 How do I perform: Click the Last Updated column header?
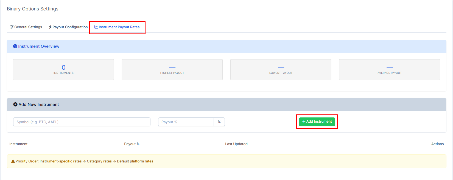[236, 144]
